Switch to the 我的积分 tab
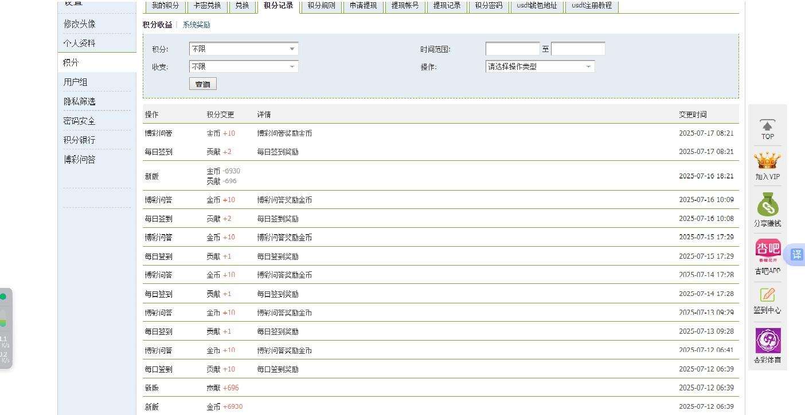The image size is (805, 415). pos(165,6)
